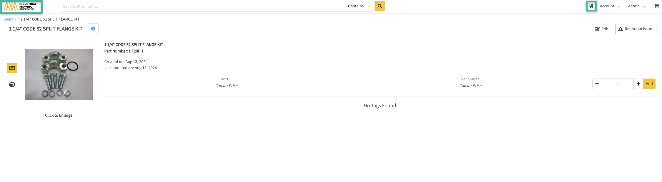Click Report an Issue button

coord(636,29)
